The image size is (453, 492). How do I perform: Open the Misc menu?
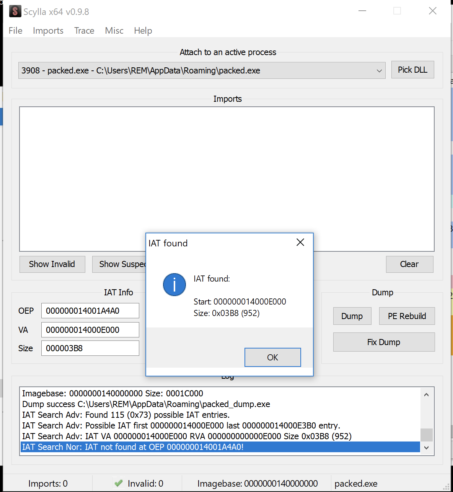114,31
